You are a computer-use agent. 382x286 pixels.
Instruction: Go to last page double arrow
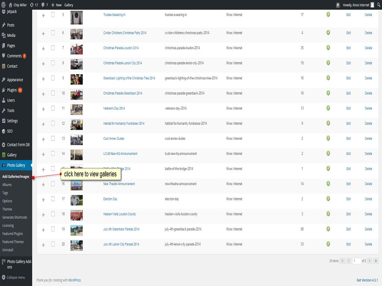[376, 261]
